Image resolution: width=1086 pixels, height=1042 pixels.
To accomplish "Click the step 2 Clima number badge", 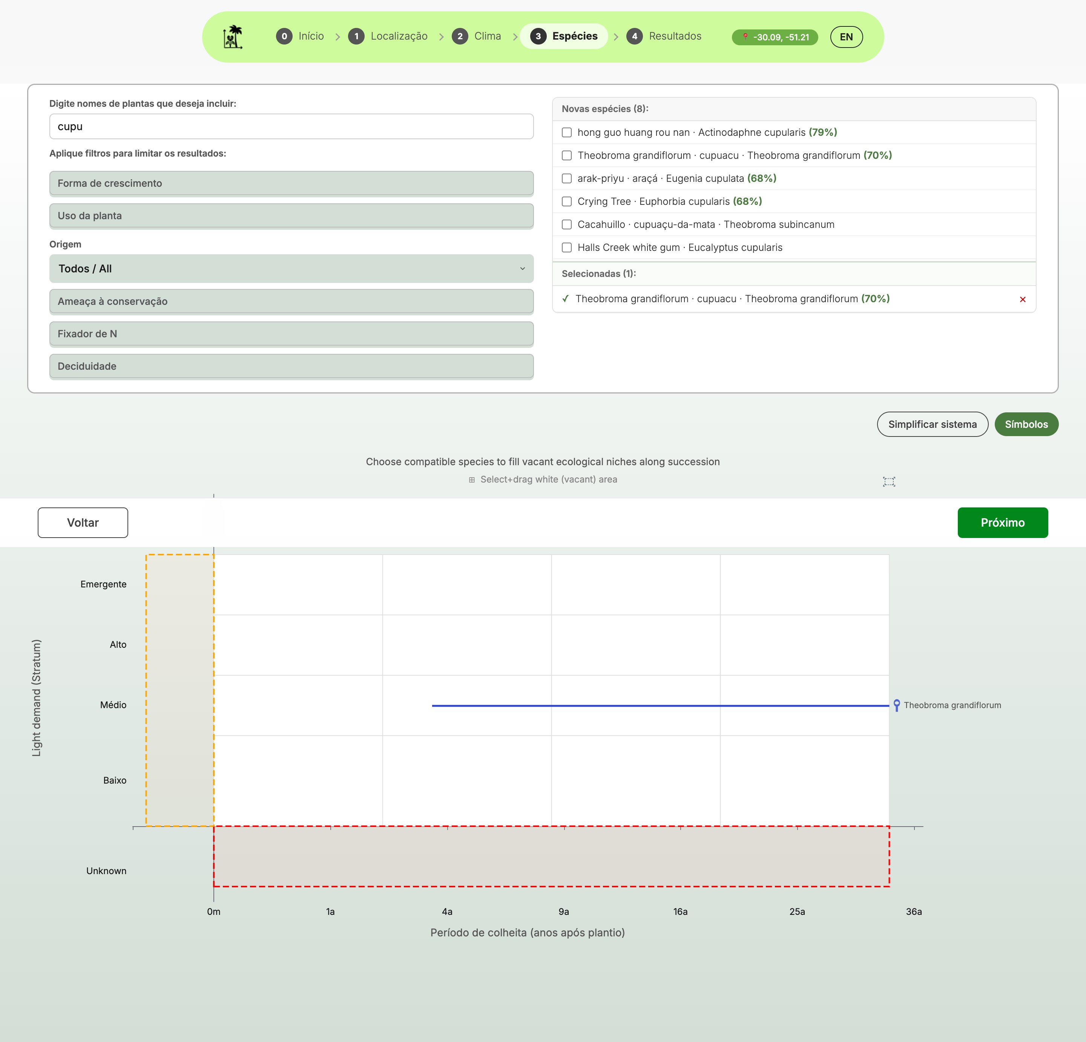I will pyautogui.click(x=459, y=37).
